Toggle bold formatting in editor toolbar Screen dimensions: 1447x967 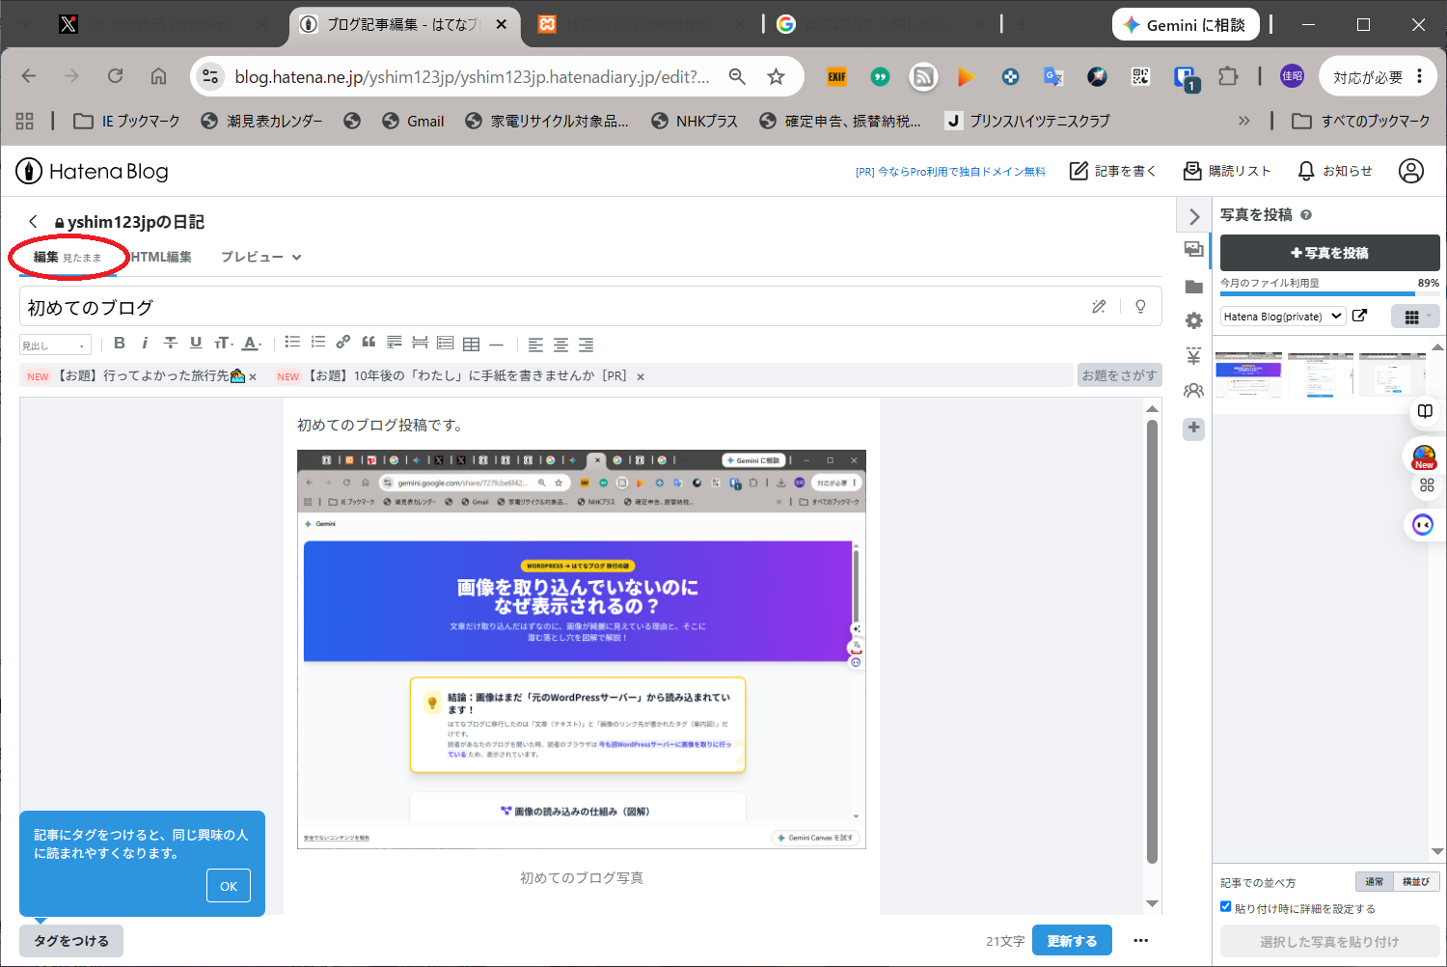coord(120,343)
